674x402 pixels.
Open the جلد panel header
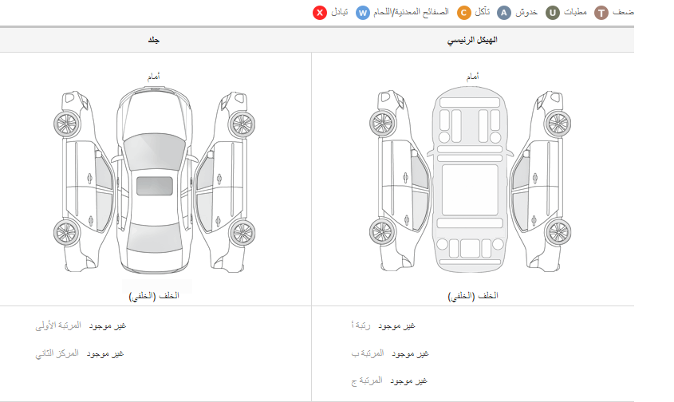[x=154, y=40]
